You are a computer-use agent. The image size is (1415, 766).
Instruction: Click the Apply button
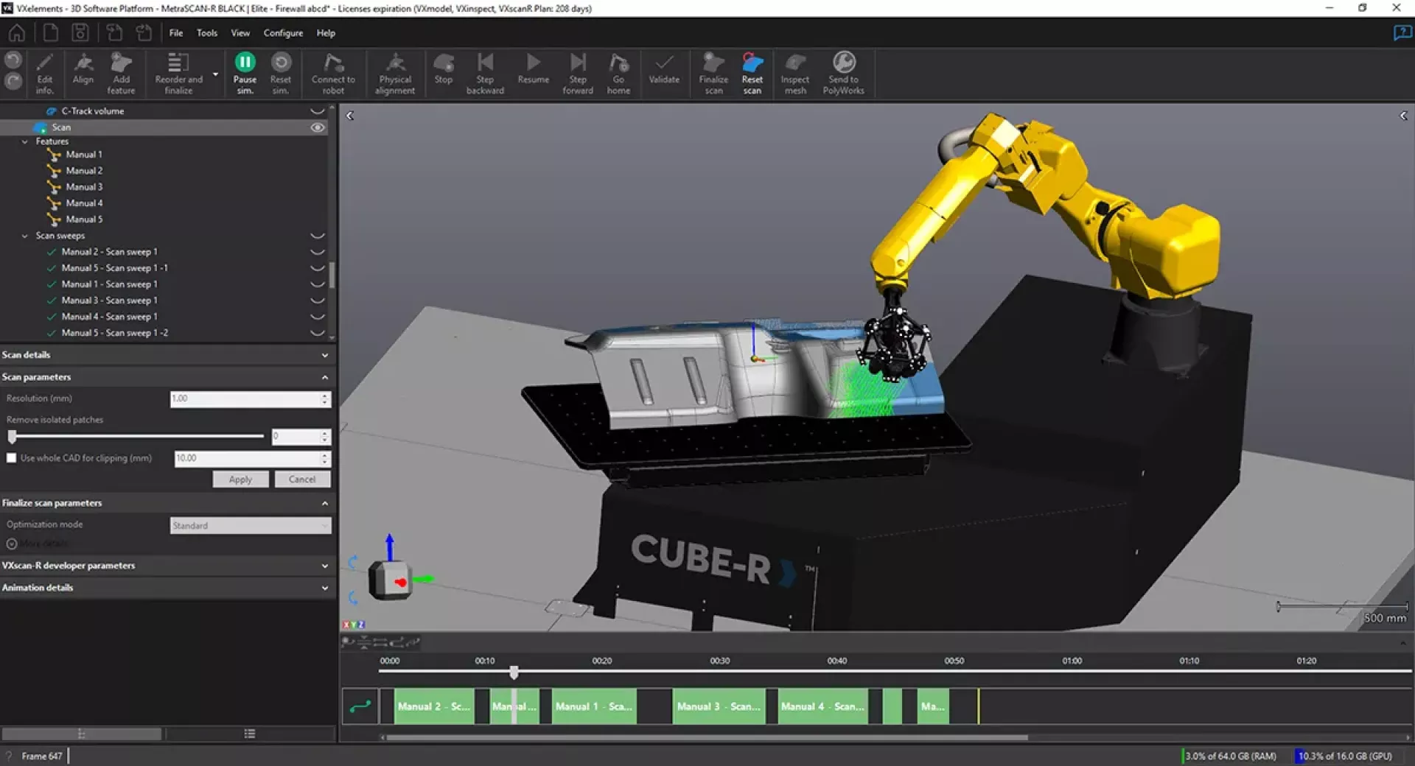[240, 479]
